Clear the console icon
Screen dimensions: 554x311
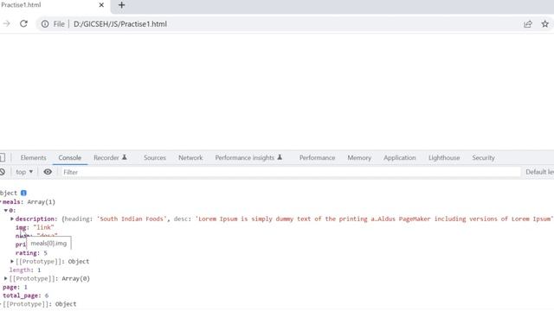point(2,172)
